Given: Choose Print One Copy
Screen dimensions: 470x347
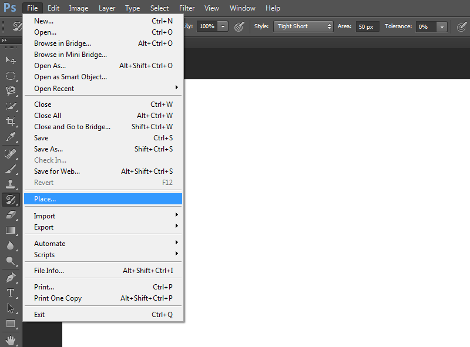Looking at the screenshot, I should 103,298.
